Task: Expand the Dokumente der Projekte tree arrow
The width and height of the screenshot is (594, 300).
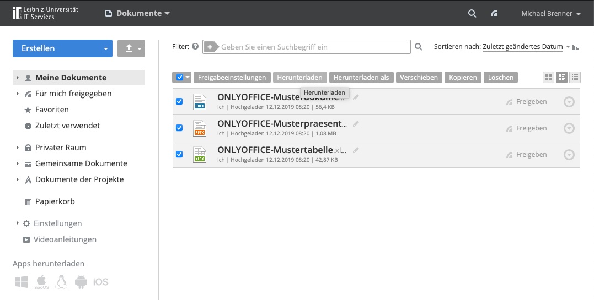Action: 18,179
